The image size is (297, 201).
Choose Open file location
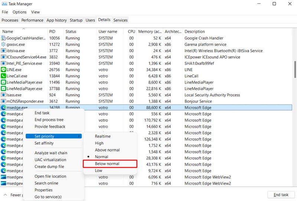pos(50,176)
